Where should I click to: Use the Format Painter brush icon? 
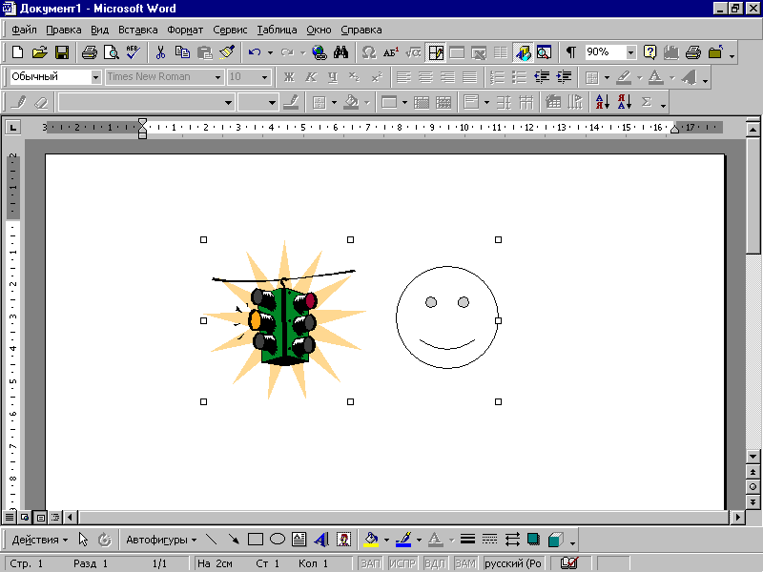[227, 52]
